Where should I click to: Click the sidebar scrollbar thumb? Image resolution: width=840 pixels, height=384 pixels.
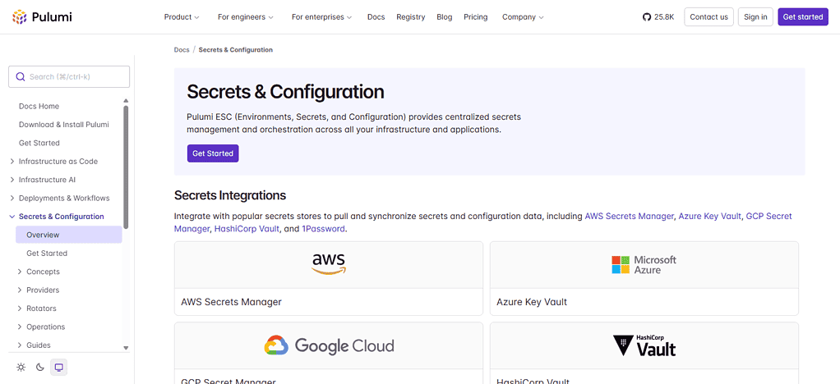click(126, 167)
